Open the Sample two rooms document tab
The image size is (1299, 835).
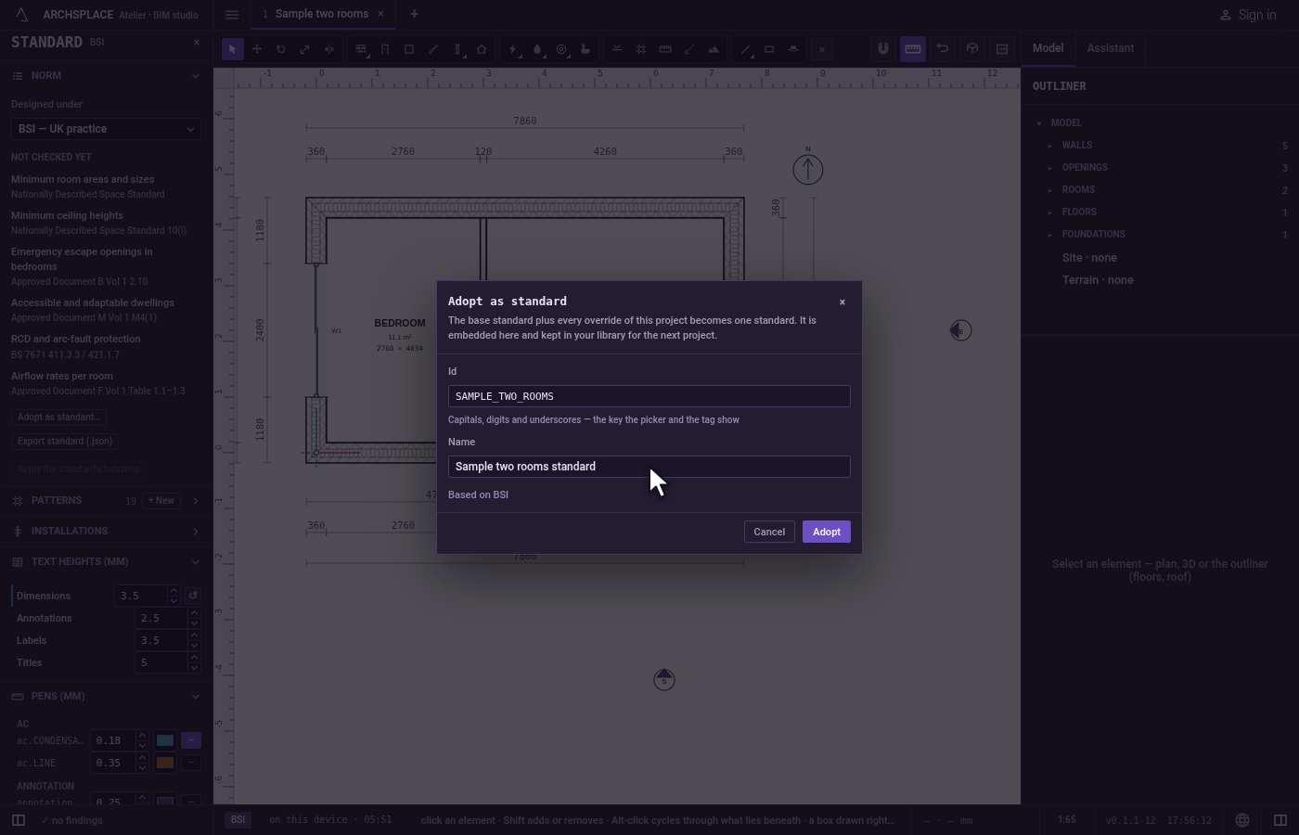click(x=322, y=14)
